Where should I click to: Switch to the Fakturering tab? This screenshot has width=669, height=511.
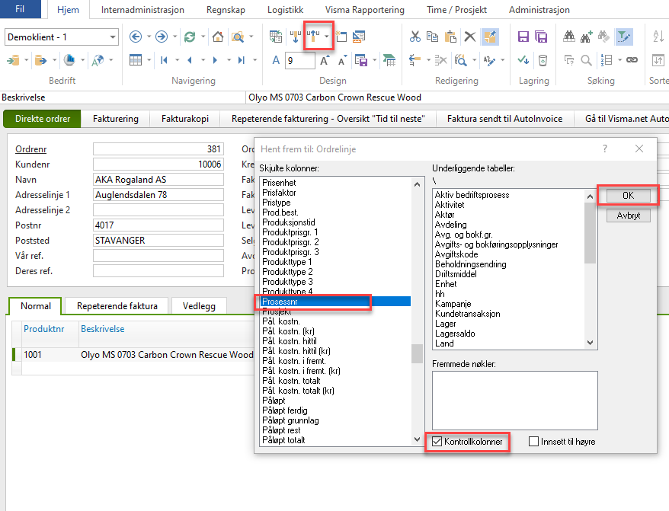tap(116, 119)
